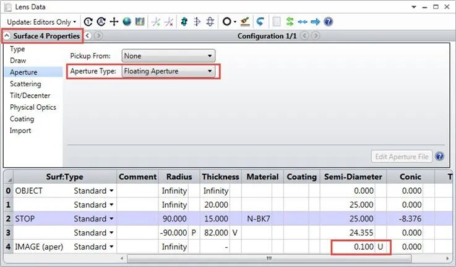The image size is (456, 267).
Task: Click the -8.376 conic value
Action: click(x=410, y=218)
